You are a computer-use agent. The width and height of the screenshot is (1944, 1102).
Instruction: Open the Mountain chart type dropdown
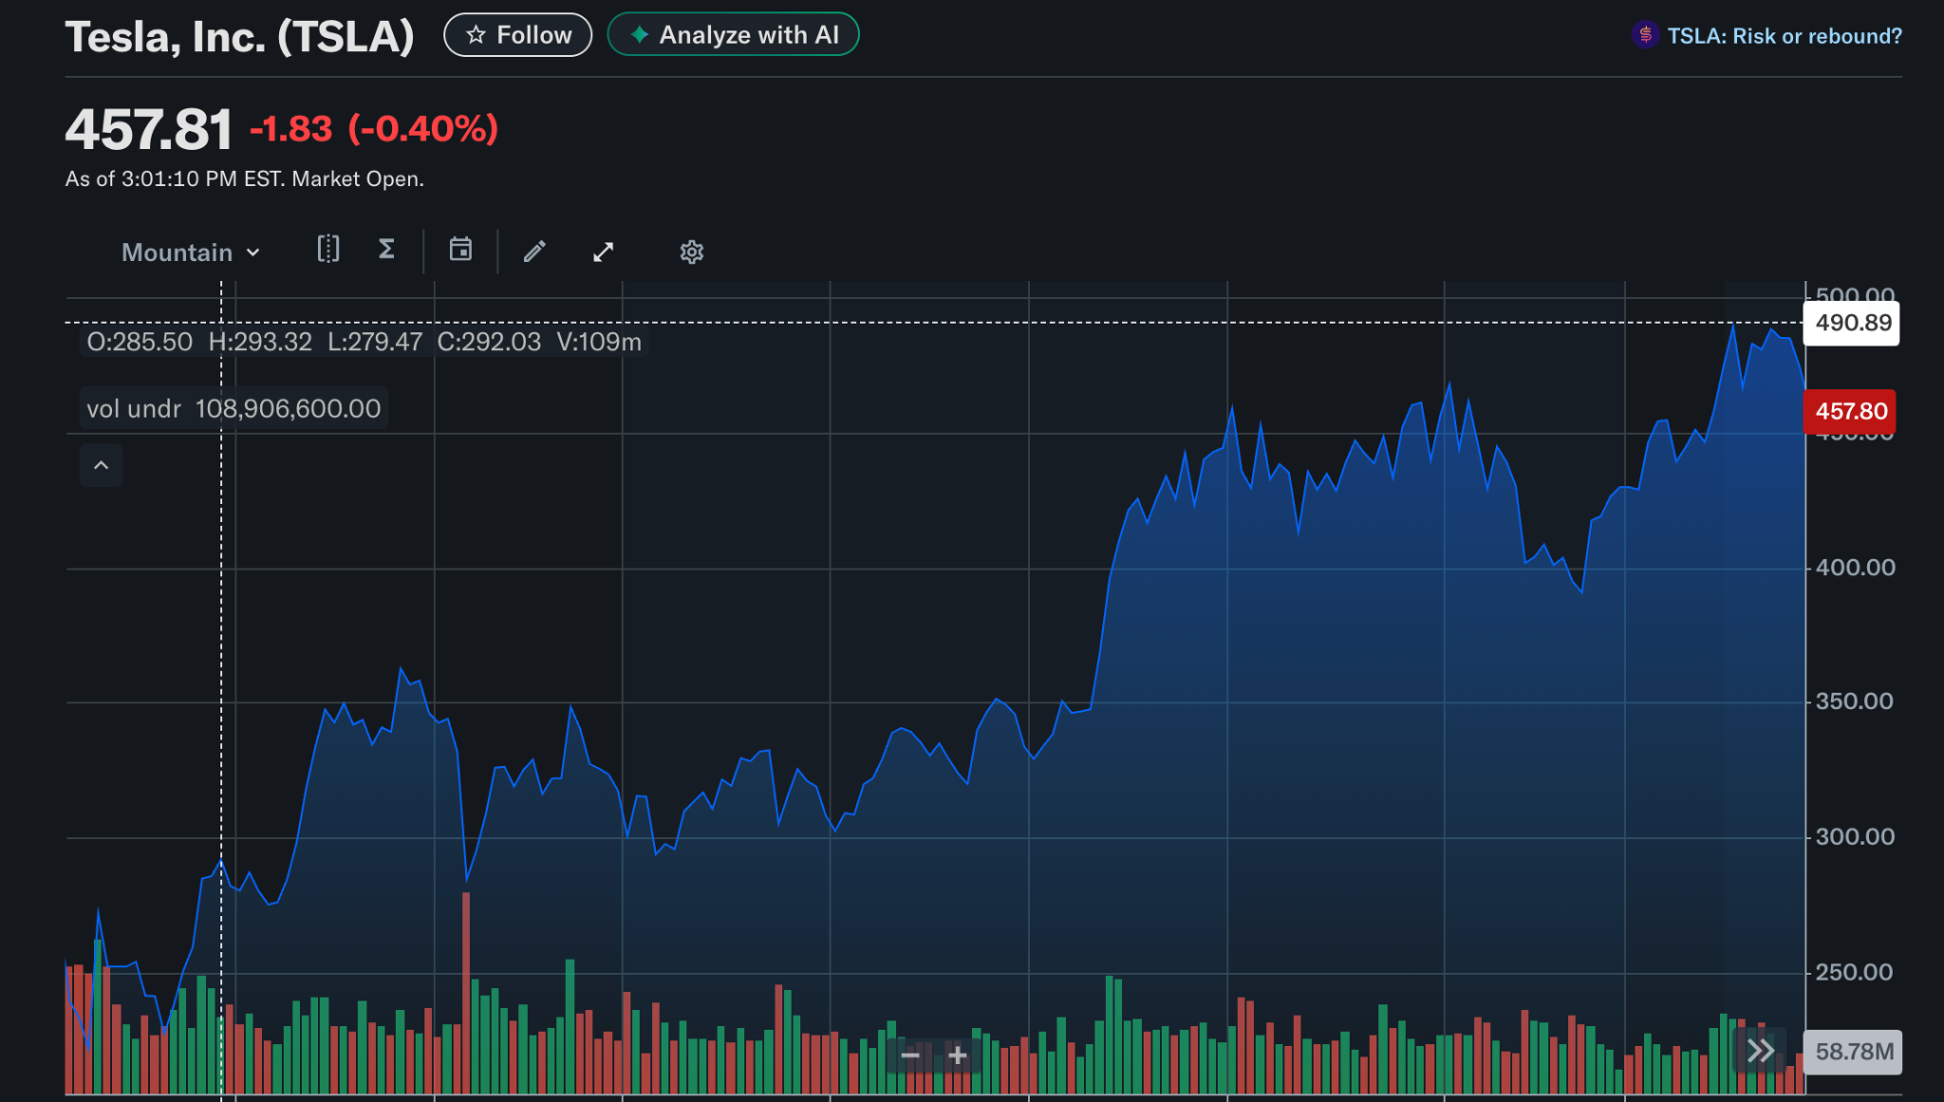190,252
